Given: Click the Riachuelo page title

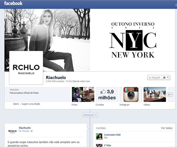Looking at the screenshot, I should point(56,78).
